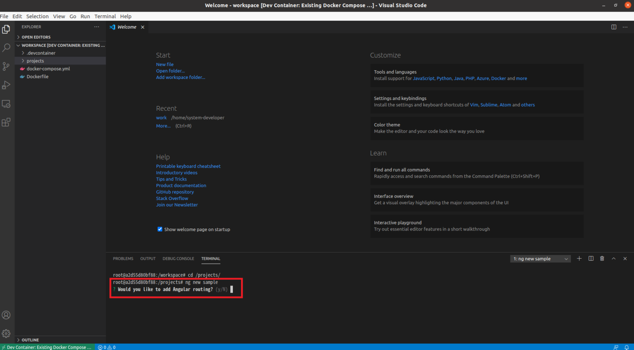The width and height of the screenshot is (634, 350).
Task: Open the Run and Debug view
Action: pos(6,85)
